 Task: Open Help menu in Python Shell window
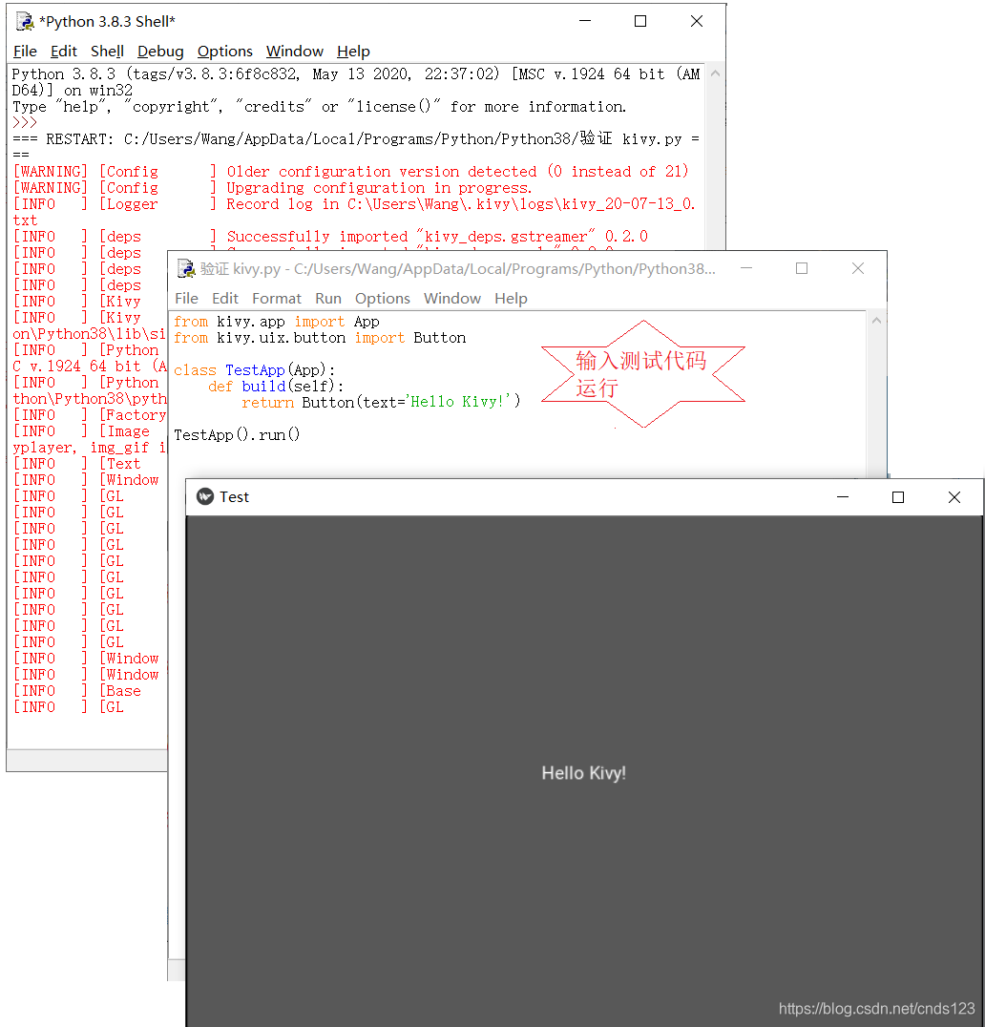coord(354,52)
